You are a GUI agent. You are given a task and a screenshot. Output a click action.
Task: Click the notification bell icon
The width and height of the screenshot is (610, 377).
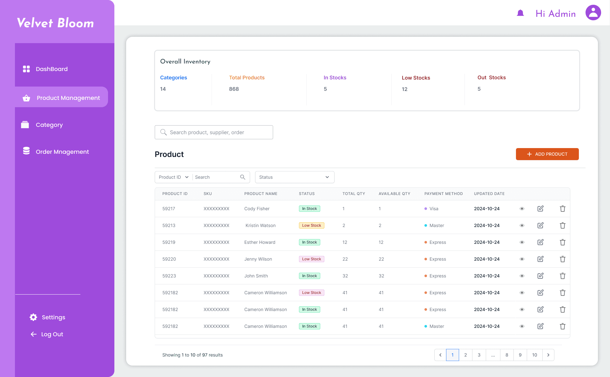tap(520, 13)
